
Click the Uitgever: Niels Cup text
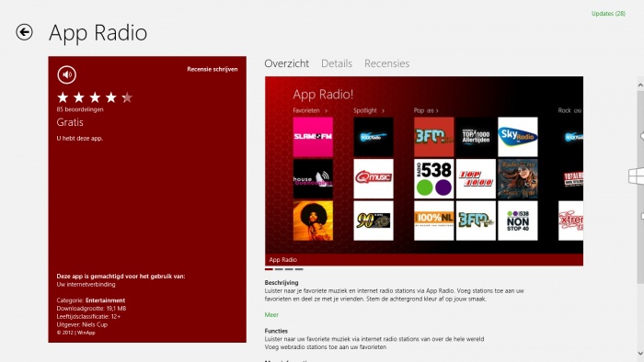[x=82, y=324]
